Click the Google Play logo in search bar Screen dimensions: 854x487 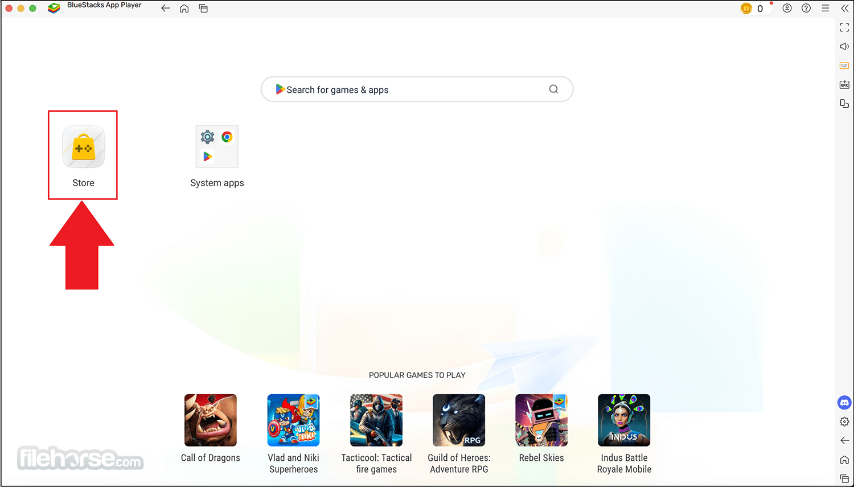(x=280, y=89)
